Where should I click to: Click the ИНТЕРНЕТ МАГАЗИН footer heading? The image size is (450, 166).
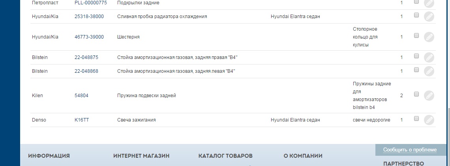pyautogui.click(x=141, y=156)
